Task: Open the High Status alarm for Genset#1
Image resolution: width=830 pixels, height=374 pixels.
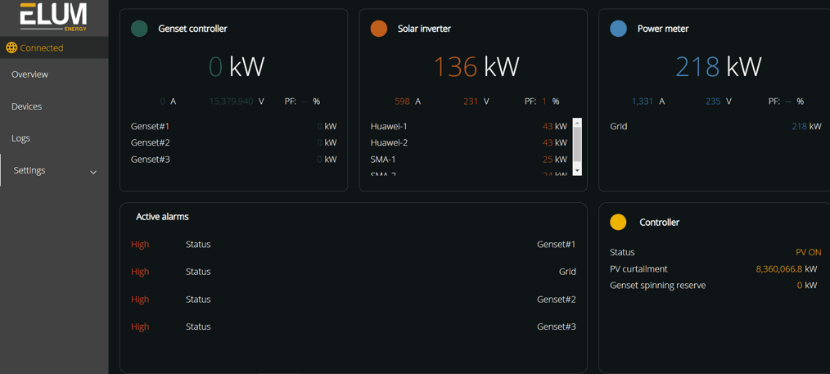Action: [354, 245]
